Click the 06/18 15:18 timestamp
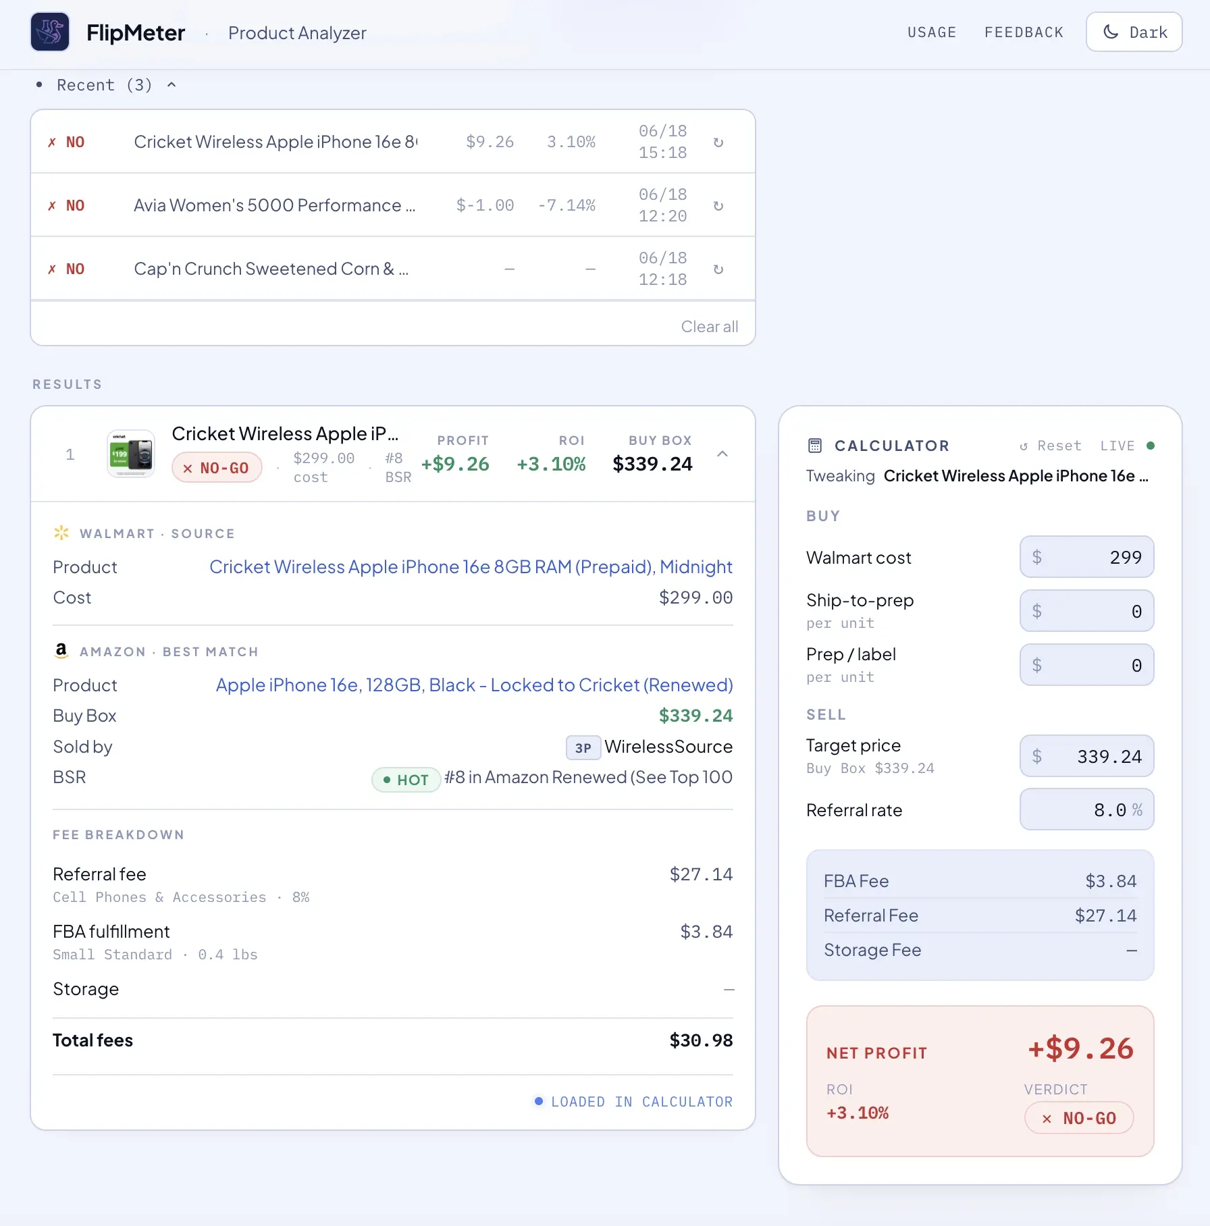The height and width of the screenshot is (1226, 1210). coord(663,142)
